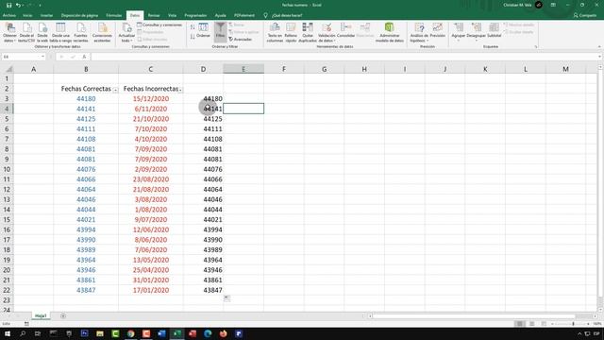Click Desde el texto/CSV import icon

pos(26,32)
